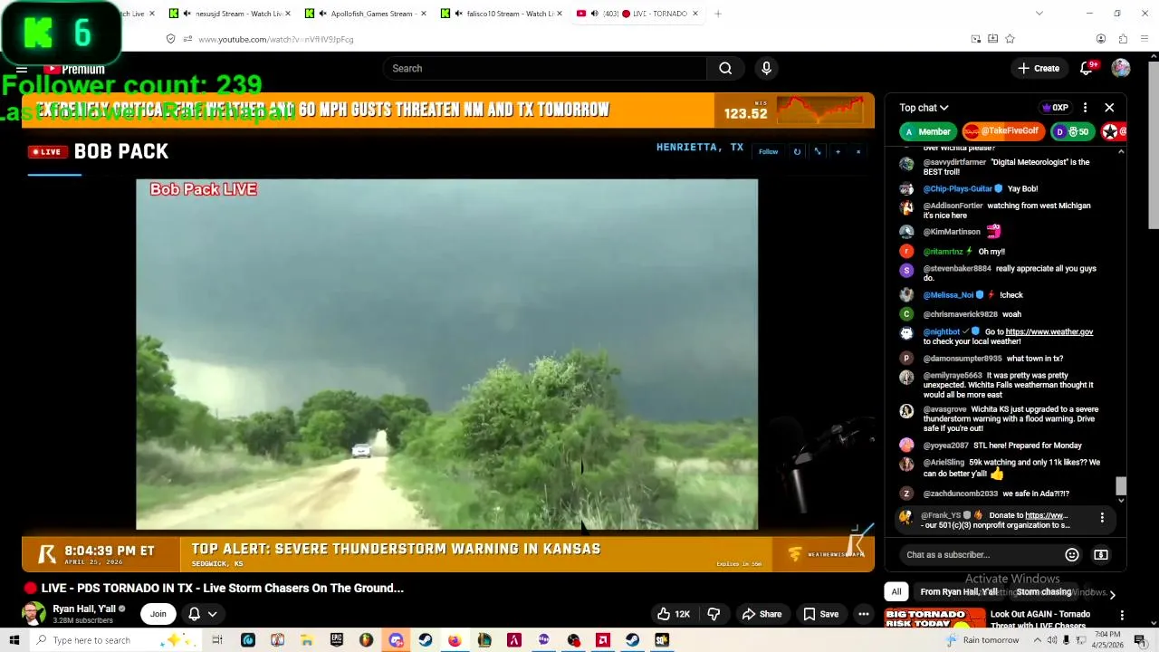Open the browser application menu
Image resolution: width=1159 pixels, height=652 pixels.
click(x=1145, y=39)
